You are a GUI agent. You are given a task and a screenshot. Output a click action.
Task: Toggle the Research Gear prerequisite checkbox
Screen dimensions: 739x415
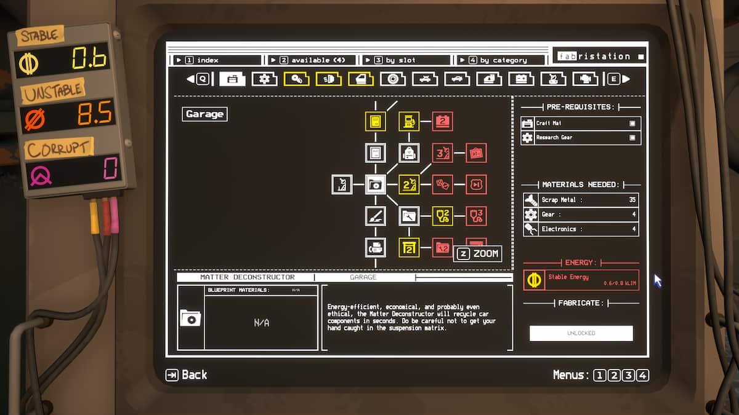632,138
